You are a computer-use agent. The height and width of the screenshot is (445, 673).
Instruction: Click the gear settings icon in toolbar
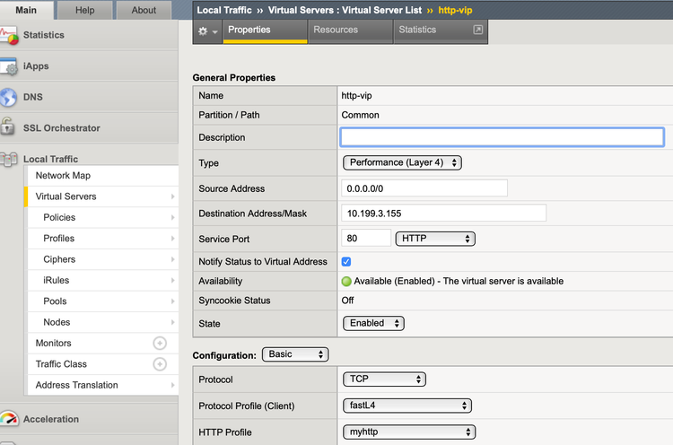204,31
